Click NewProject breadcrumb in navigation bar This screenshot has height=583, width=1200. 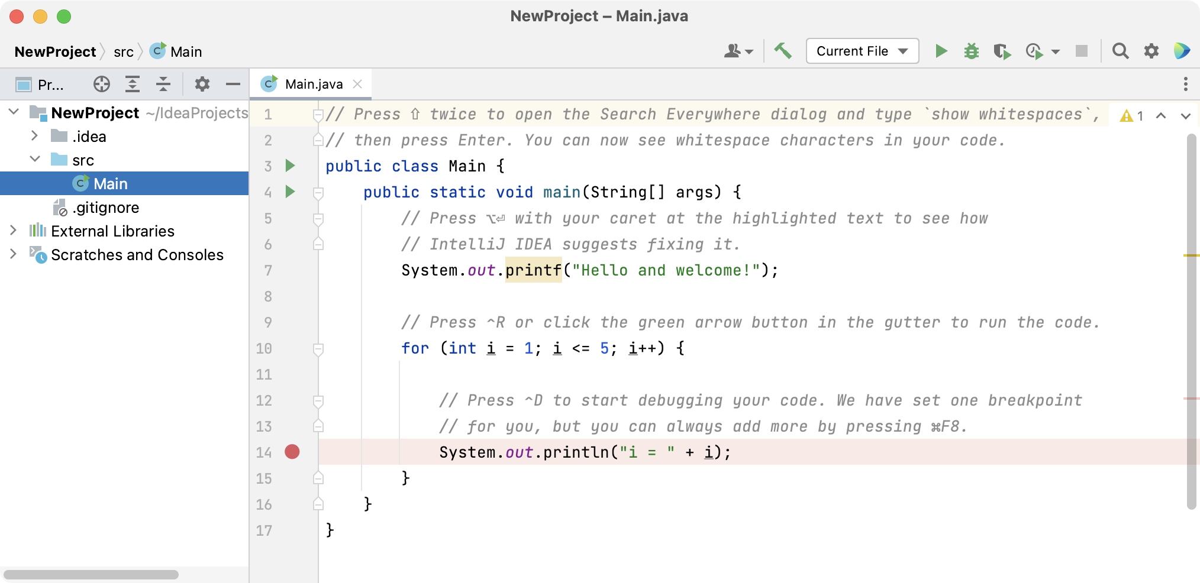pyautogui.click(x=55, y=52)
